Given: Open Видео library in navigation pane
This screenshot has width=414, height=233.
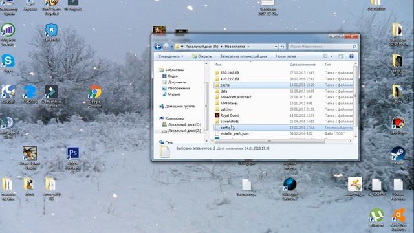Looking at the screenshot, I should tap(173, 76).
